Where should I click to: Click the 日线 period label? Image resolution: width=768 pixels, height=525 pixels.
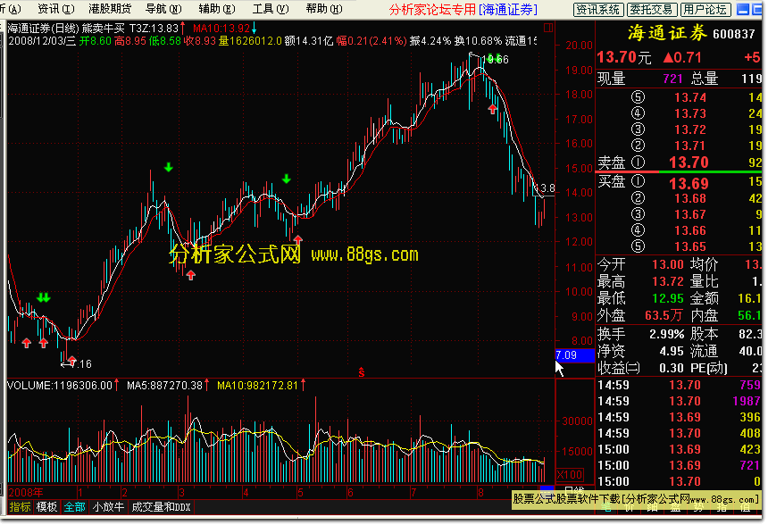tap(573, 490)
